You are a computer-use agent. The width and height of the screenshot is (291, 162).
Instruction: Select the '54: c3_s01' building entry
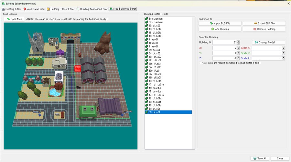168,50
